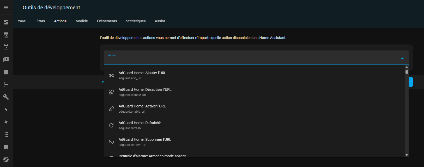The height and width of the screenshot is (167, 424).
Task: Switch to the États tab
Action: (41, 21)
